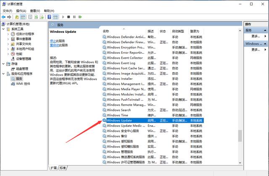Open the 查看(V) menu

[x=35, y=11]
